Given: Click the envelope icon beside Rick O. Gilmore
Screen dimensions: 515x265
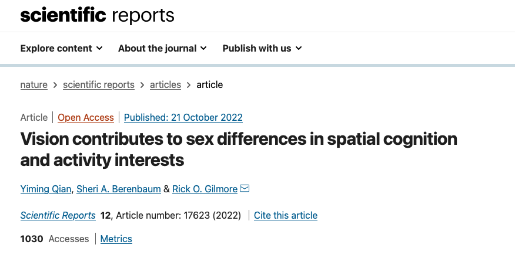Looking at the screenshot, I should 245,188.
